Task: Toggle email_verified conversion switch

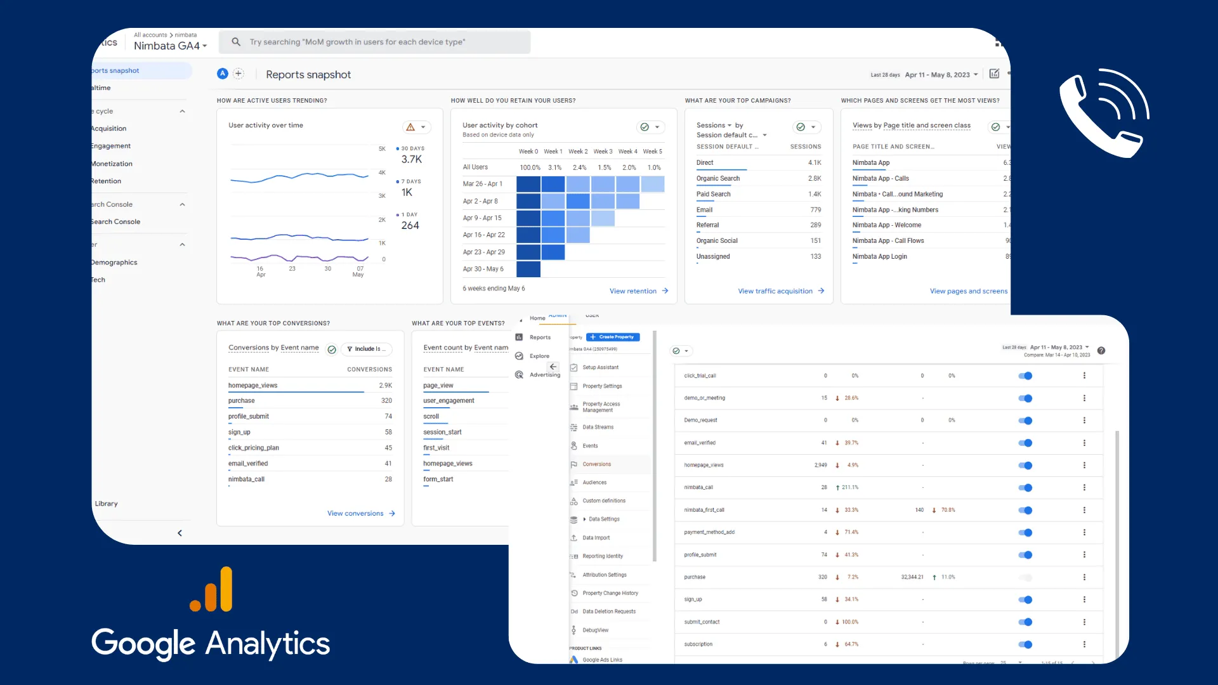Action: pos(1025,443)
